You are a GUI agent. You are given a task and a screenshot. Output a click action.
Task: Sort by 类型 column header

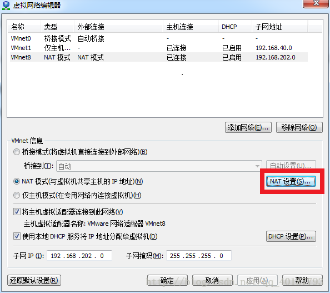(x=57, y=27)
